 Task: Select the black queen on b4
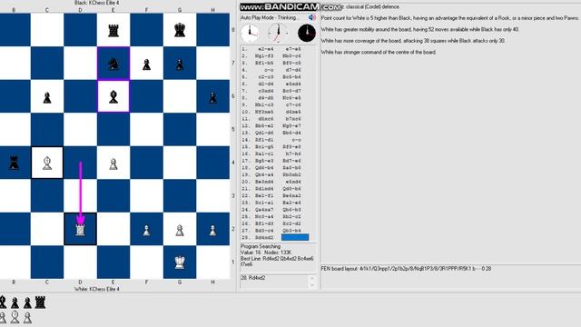pyautogui.click(x=14, y=163)
